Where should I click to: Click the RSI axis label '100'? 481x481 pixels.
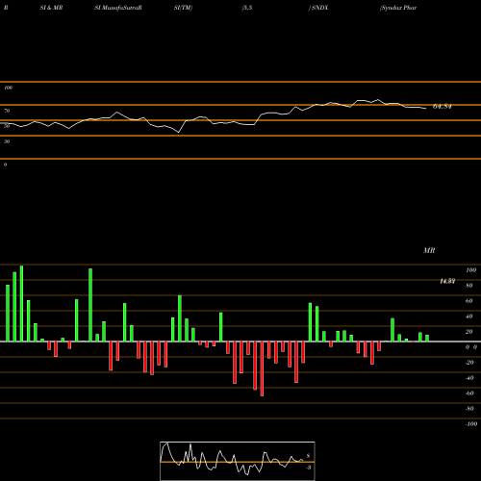8,88
